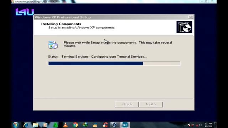Image resolution: width=228 pixels, height=128 pixels.
Task: Click the green triangle app taskbar icon
Action: coord(56,125)
